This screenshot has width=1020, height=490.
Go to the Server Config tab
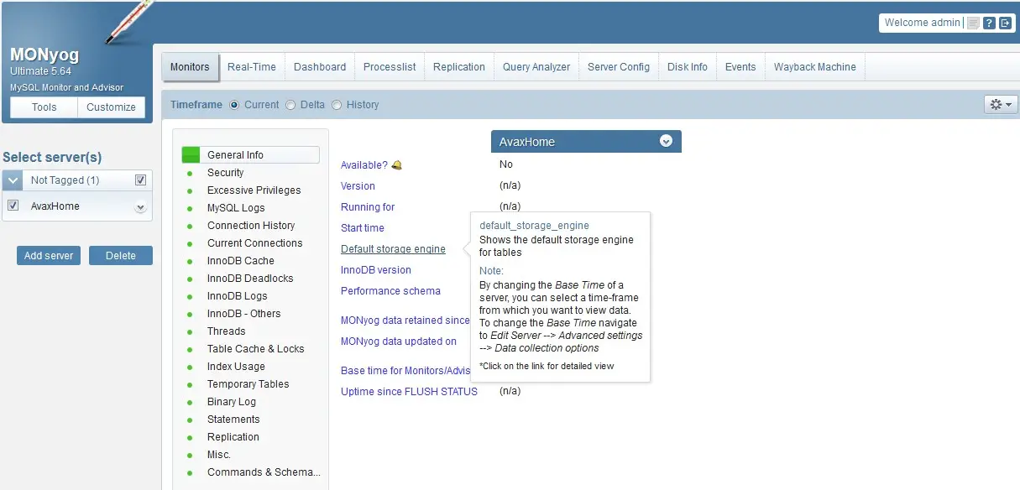point(619,67)
